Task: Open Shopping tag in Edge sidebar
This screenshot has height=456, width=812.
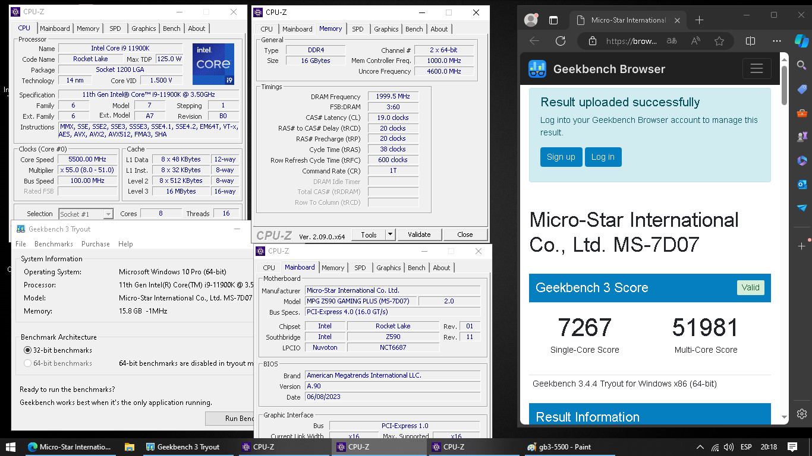Action: pyautogui.click(x=802, y=90)
